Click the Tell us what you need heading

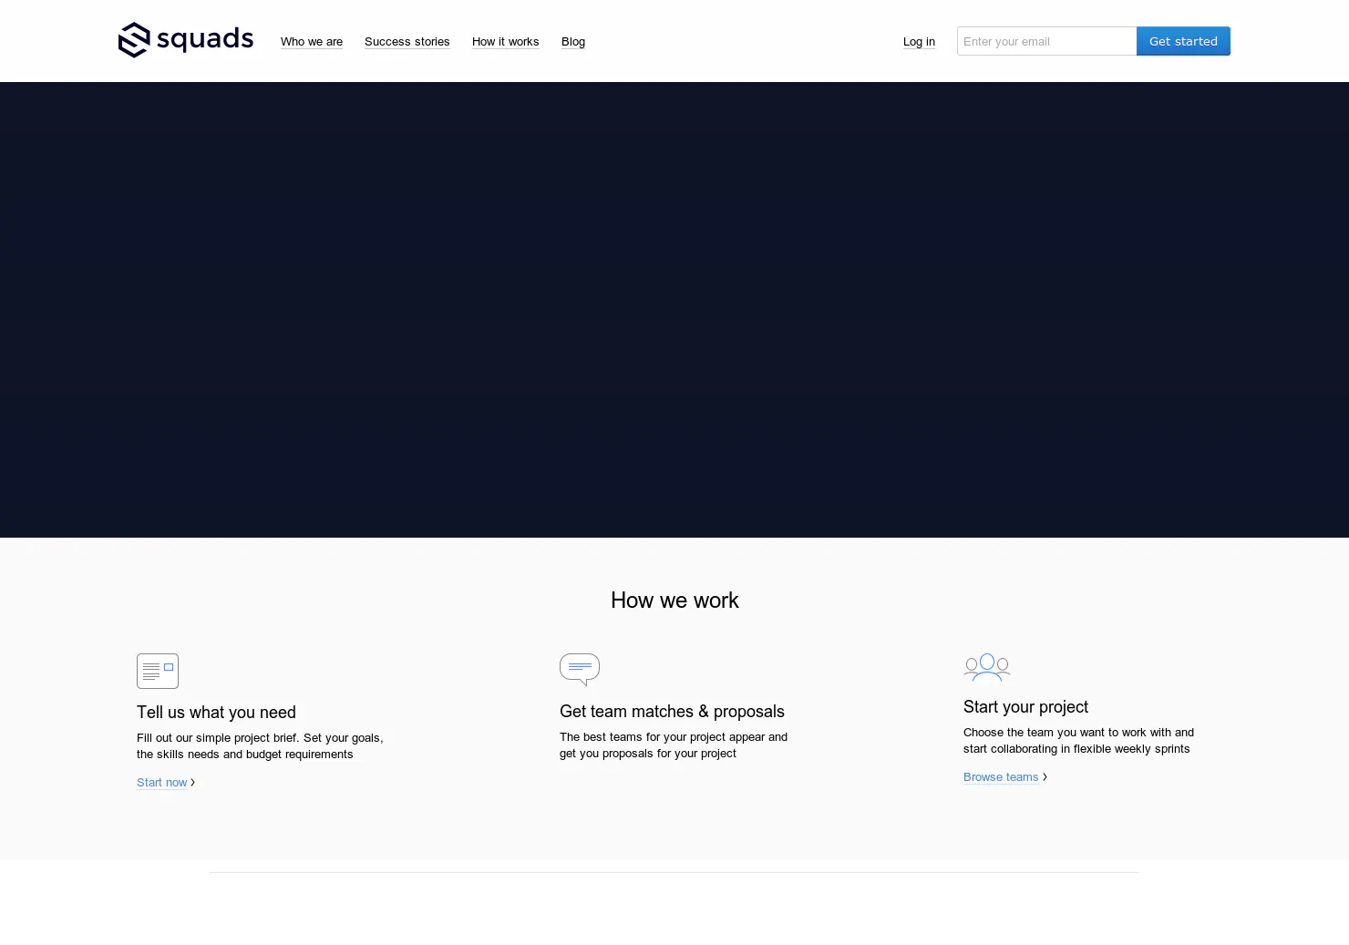click(216, 713)
